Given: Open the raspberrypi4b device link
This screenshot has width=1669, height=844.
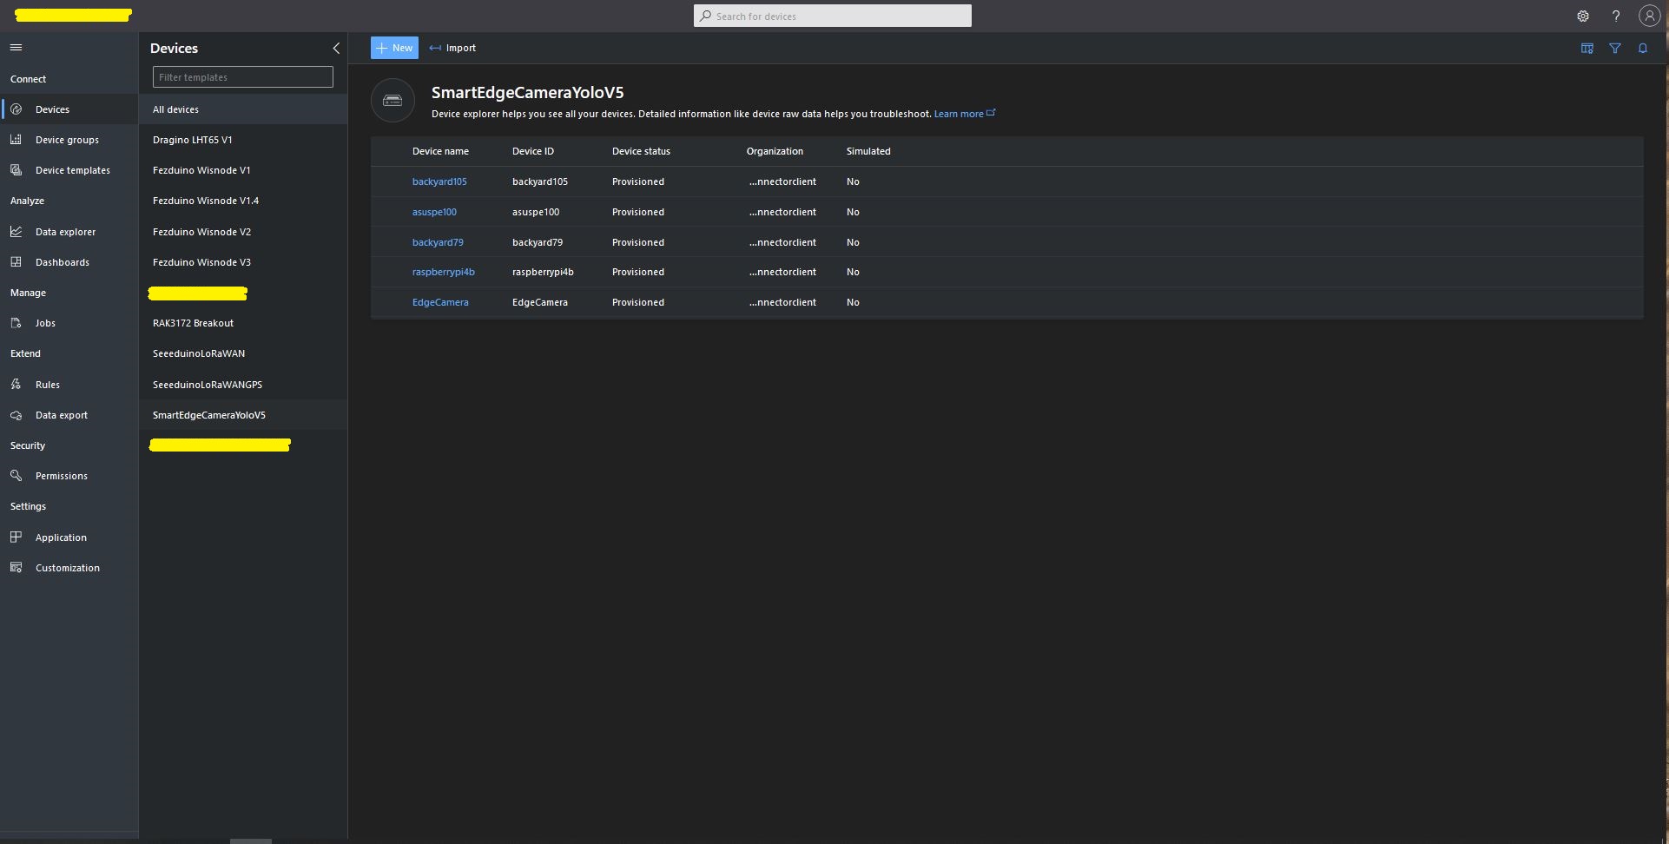Looking at the screenshot, I should (443, 272).
